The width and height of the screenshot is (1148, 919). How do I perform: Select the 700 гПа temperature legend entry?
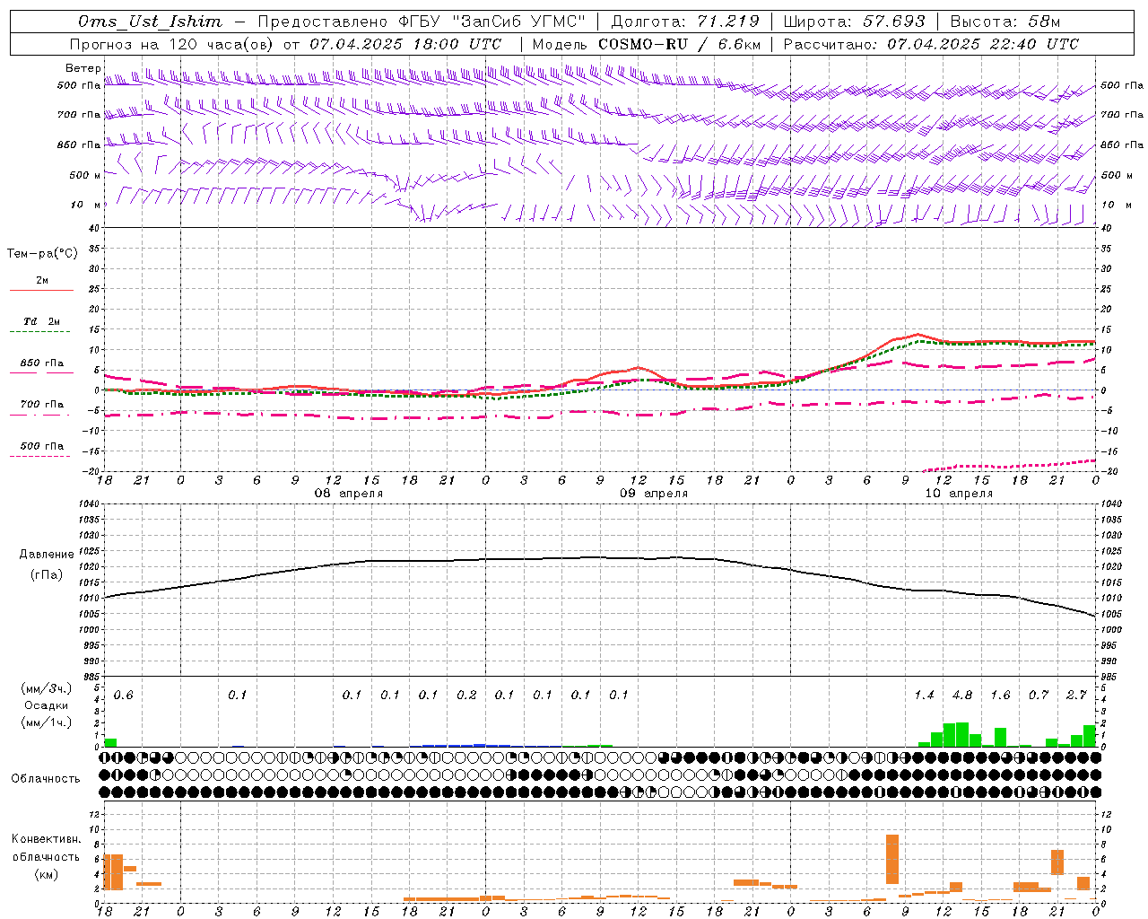coord(41,407)
